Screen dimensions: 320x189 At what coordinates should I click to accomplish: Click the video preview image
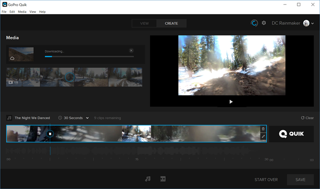232,65
